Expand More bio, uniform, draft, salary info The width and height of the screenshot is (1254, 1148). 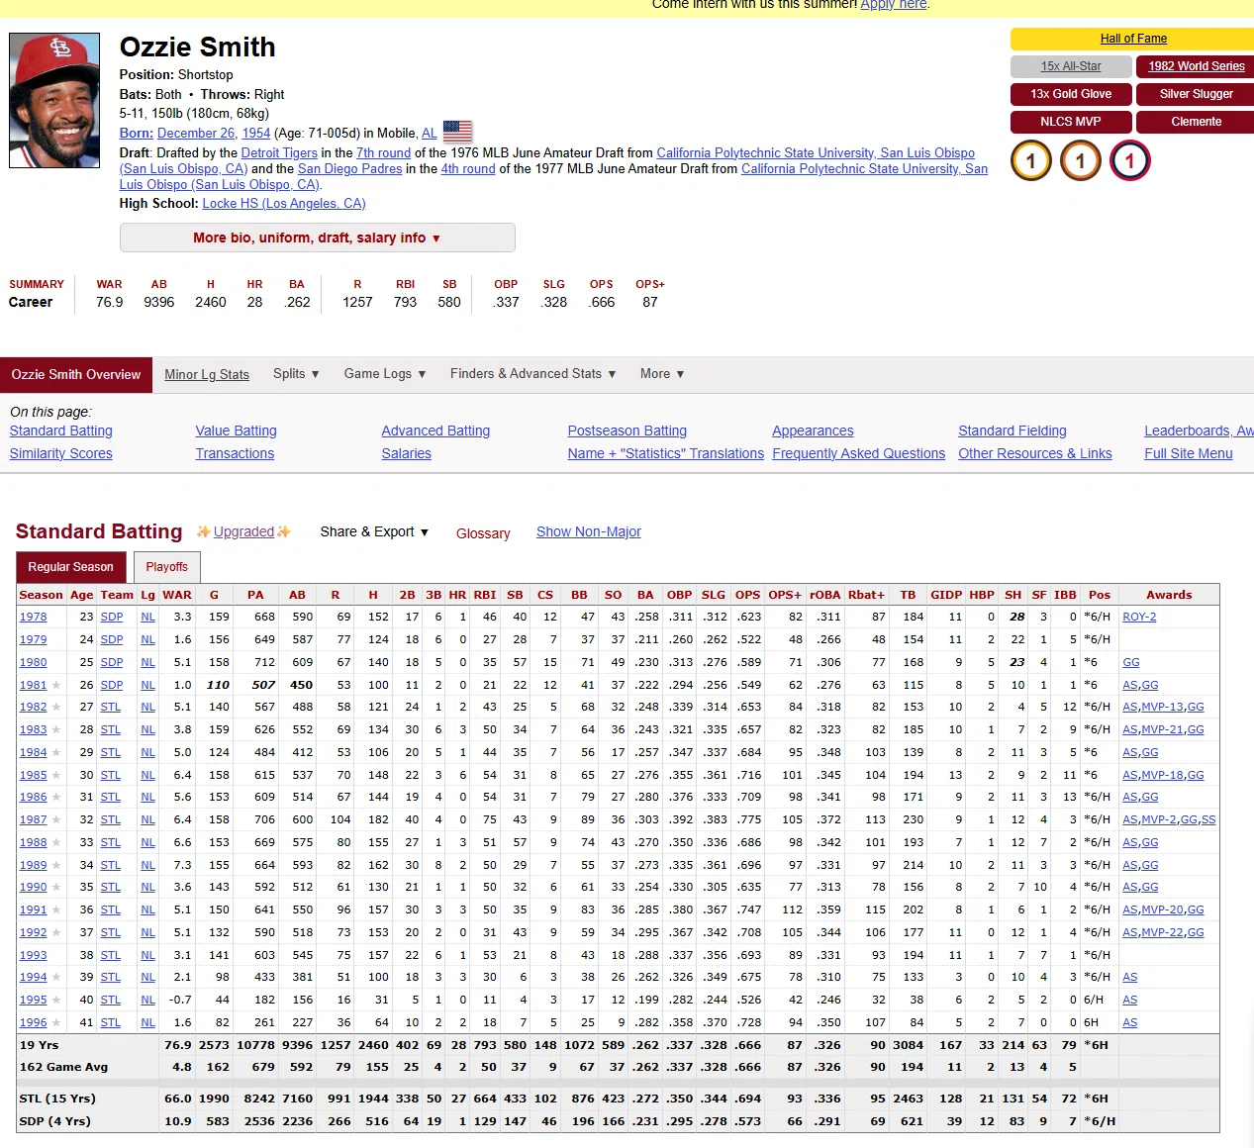pos(317,238)
